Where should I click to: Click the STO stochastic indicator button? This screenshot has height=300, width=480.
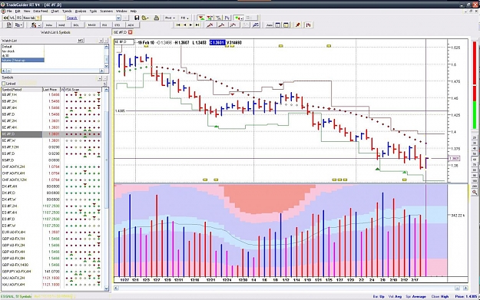point(118,25)
